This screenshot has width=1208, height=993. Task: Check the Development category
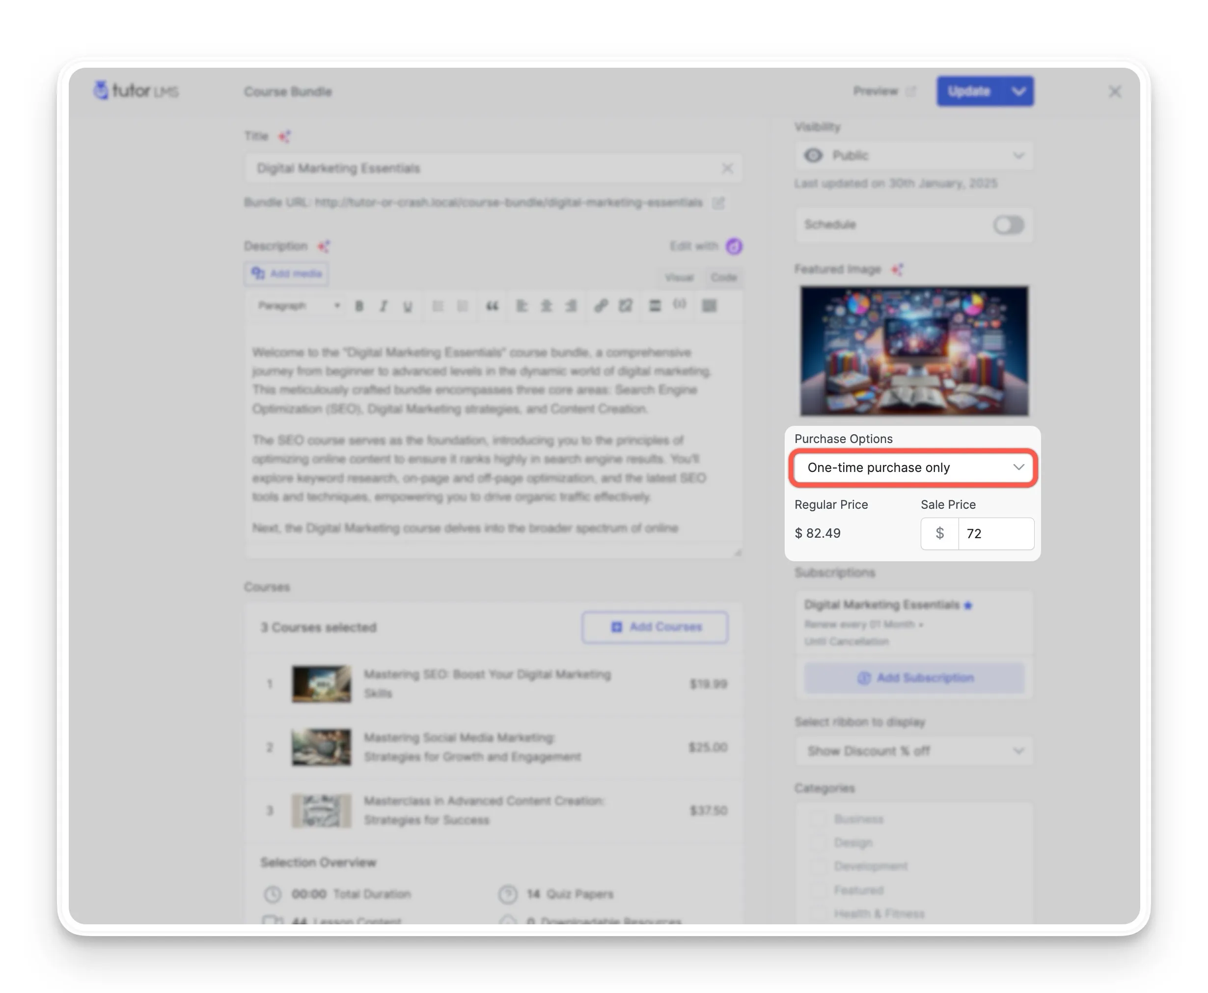819,866
